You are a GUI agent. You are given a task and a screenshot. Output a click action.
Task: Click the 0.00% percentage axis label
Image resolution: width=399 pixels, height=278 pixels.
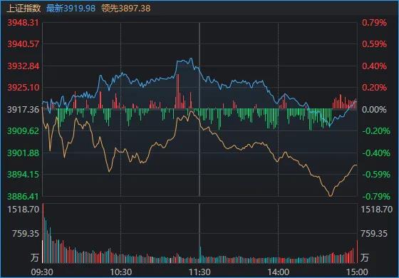(x=374, y=110)
